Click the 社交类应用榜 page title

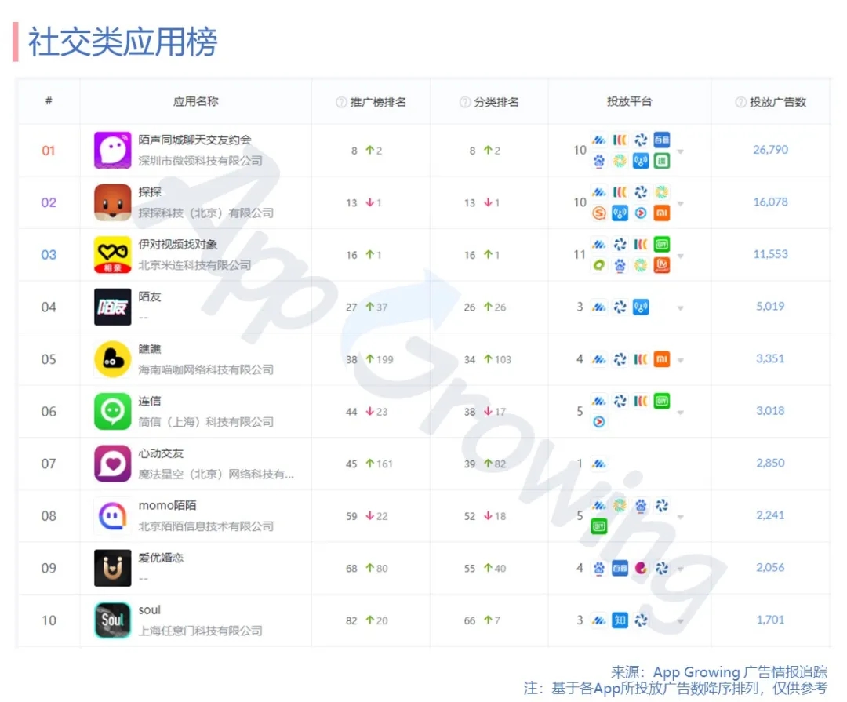[x=122, y=42]
